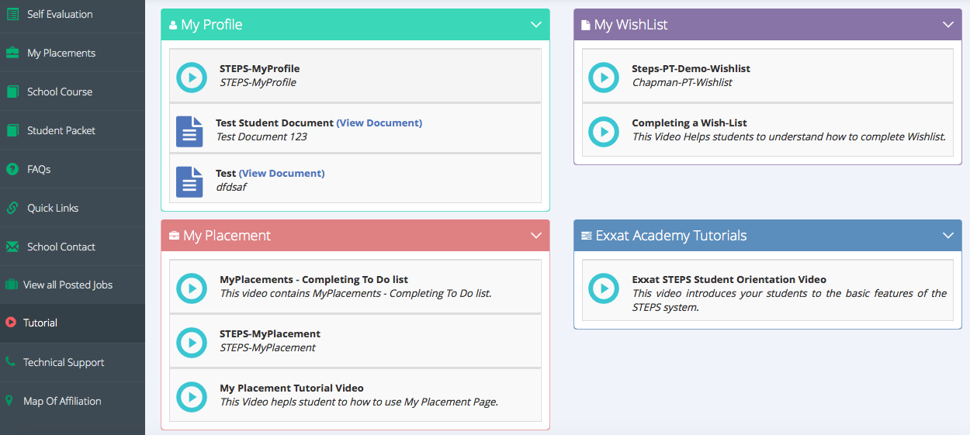Collapse the My WishList panel
970x435 pixels.
click(947, 25)
